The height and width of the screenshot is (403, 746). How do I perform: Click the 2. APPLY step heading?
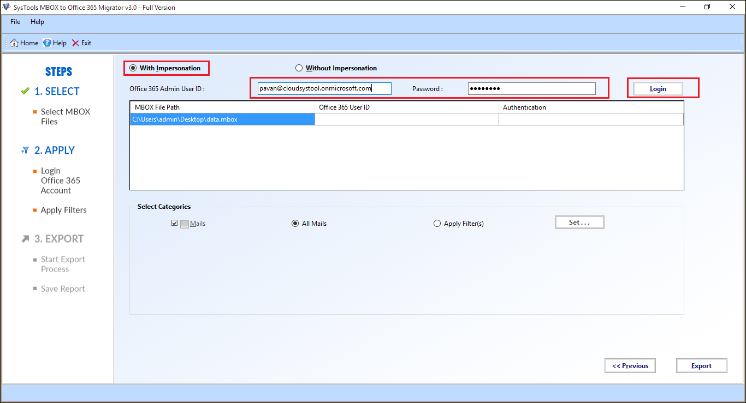point(55,150)
